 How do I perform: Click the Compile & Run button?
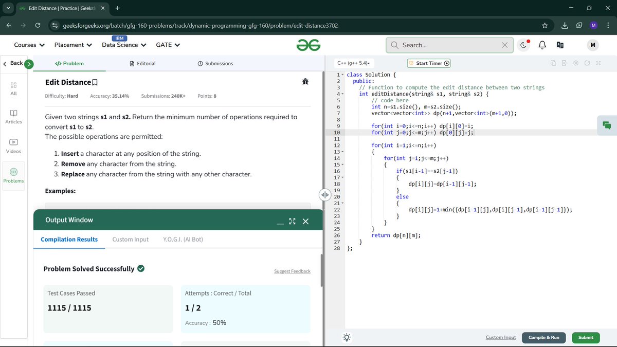[544, 338]
